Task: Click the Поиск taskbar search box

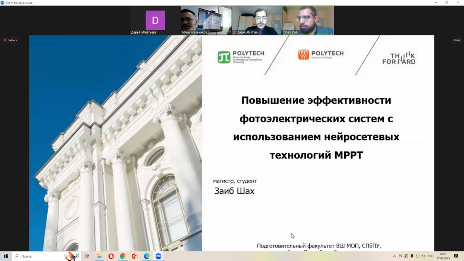Action: click(46, 256)
